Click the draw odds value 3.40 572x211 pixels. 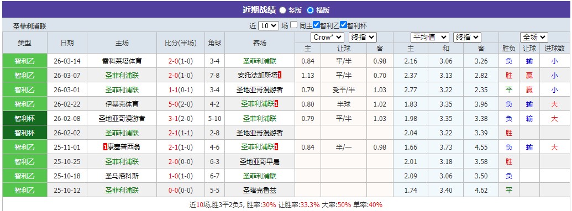[446, 190]
